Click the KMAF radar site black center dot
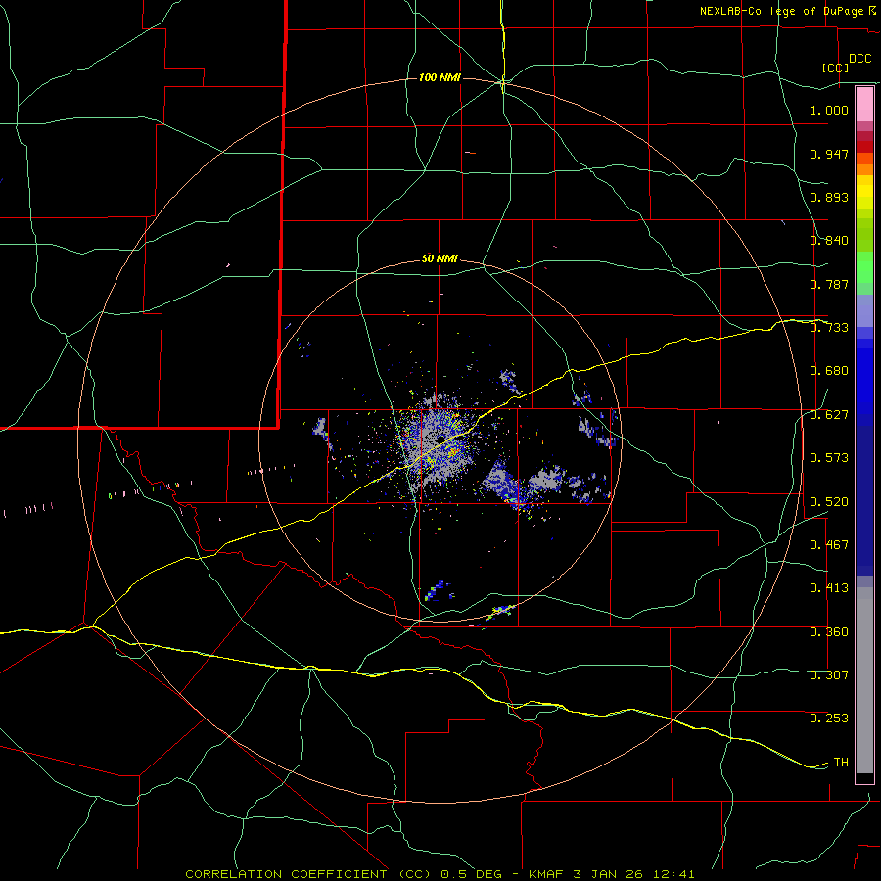 point(441,439)
